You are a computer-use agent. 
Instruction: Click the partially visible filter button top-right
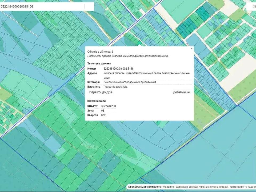pyautogui.click(x=252, y=6)
